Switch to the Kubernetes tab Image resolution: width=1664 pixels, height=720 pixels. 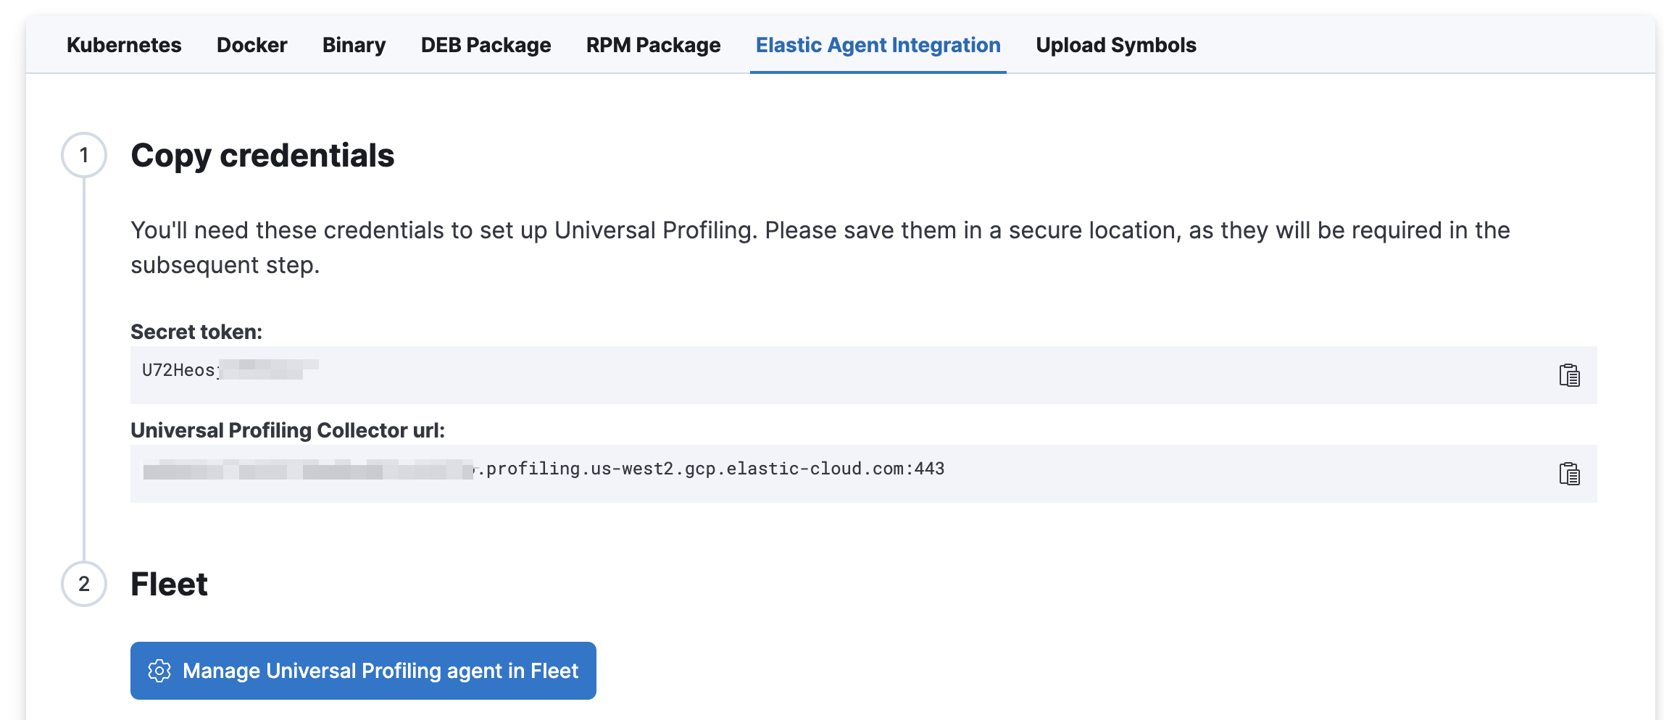[124, 45]
